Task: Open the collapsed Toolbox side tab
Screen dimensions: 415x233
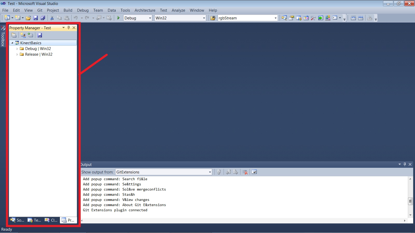Action: 3,36
